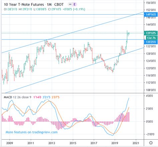
Task: Click the '10 Year T-Note Futures' title
Action: click(24, 5)
